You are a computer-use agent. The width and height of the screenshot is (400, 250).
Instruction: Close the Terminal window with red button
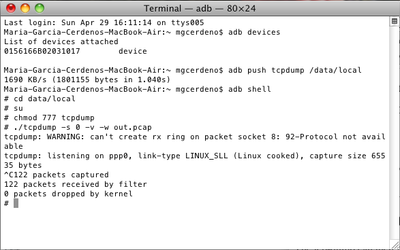coord(11,8)
